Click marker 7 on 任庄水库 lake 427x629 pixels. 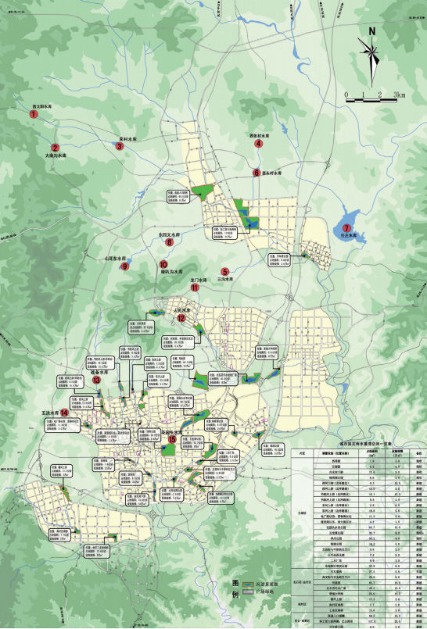(344, 229)
